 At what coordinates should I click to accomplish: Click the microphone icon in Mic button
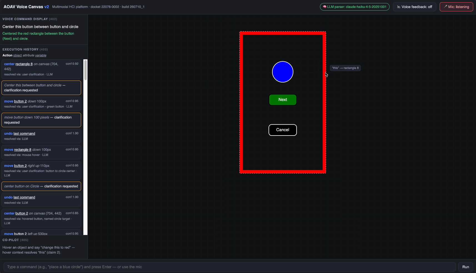click(445, 7)
